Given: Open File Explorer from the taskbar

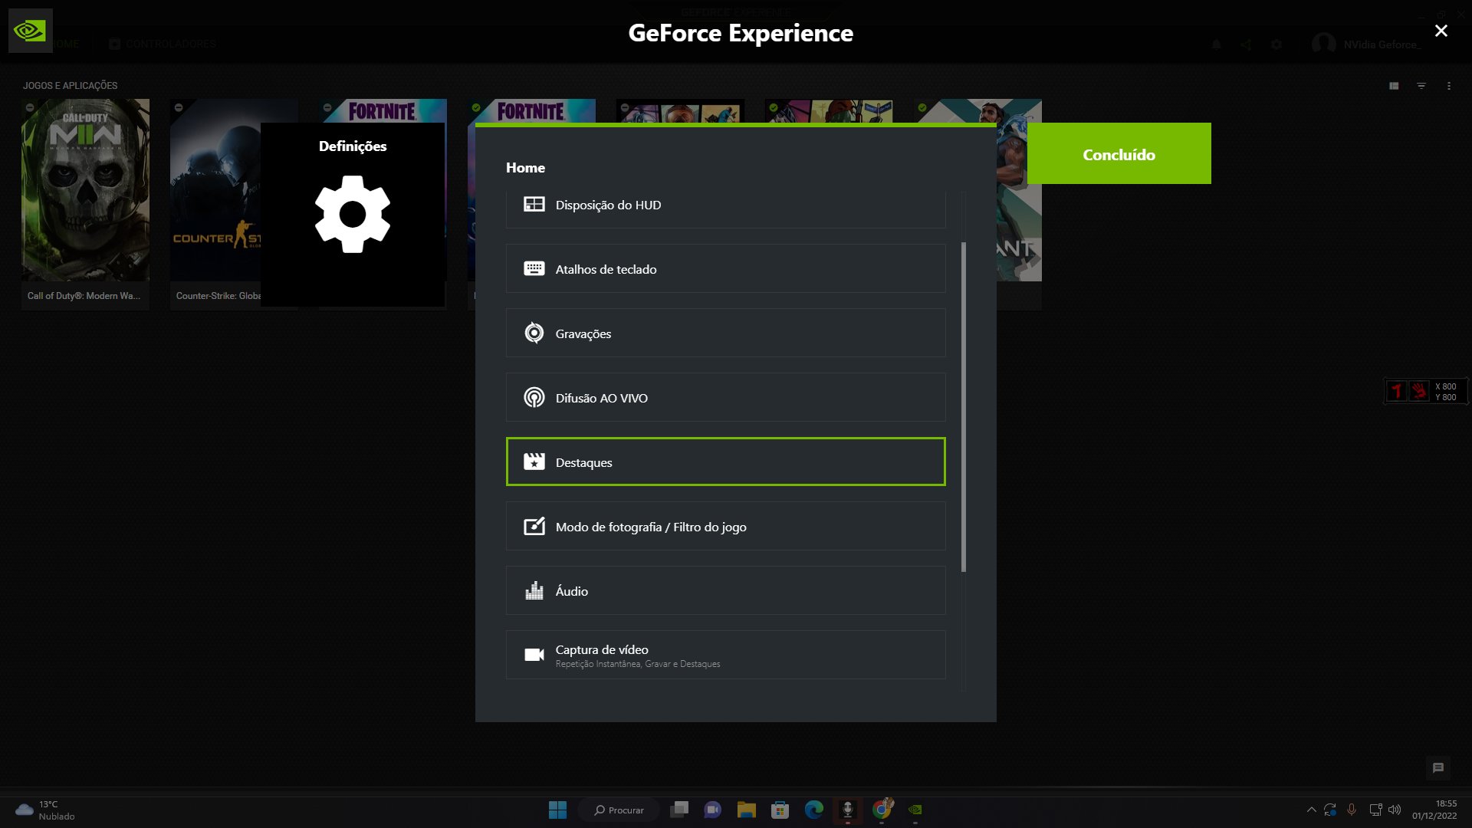Looking at the screenshot, I should 746,810.
